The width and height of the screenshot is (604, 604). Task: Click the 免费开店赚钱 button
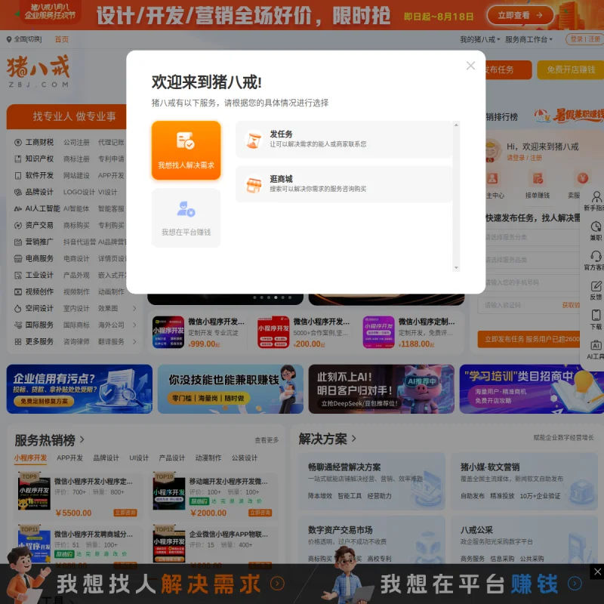pos(571,69)
